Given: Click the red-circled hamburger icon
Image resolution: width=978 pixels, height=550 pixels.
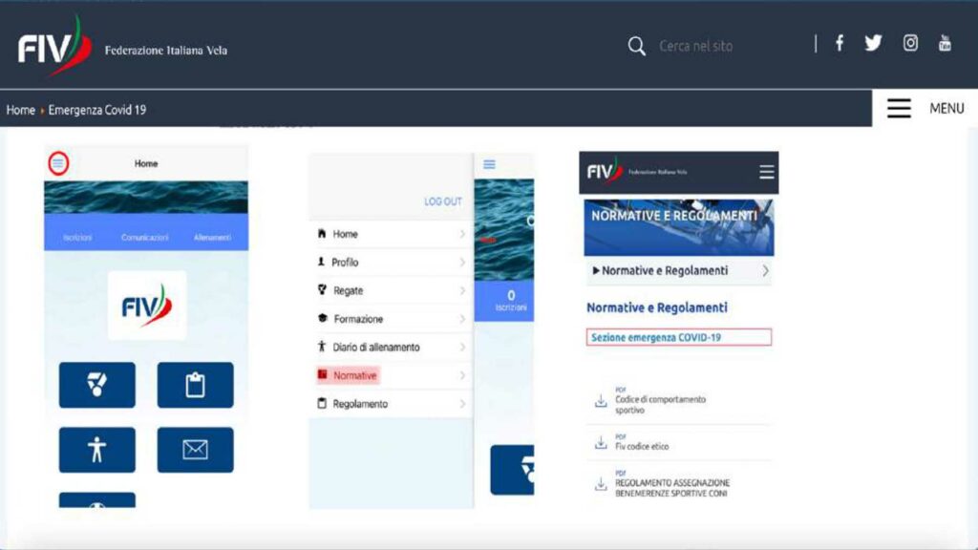Looking at the screenshot, I should 58,164.
